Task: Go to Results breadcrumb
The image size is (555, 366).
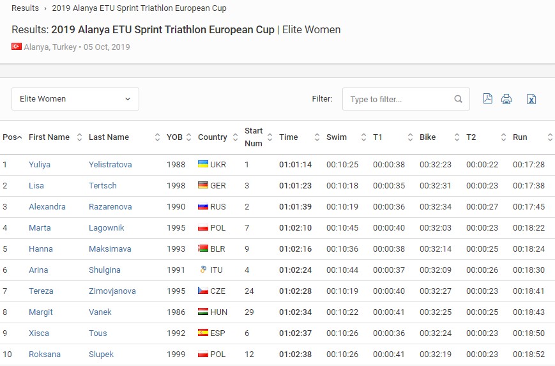Action: coord(25,8)
